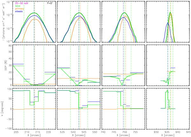Click the orange primary peak in the X=750 intensity panel

click(x=126, y=16)
